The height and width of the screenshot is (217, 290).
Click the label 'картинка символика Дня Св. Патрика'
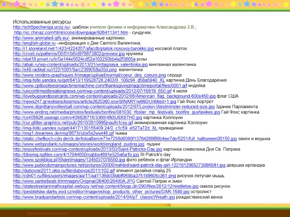point(202,149)
